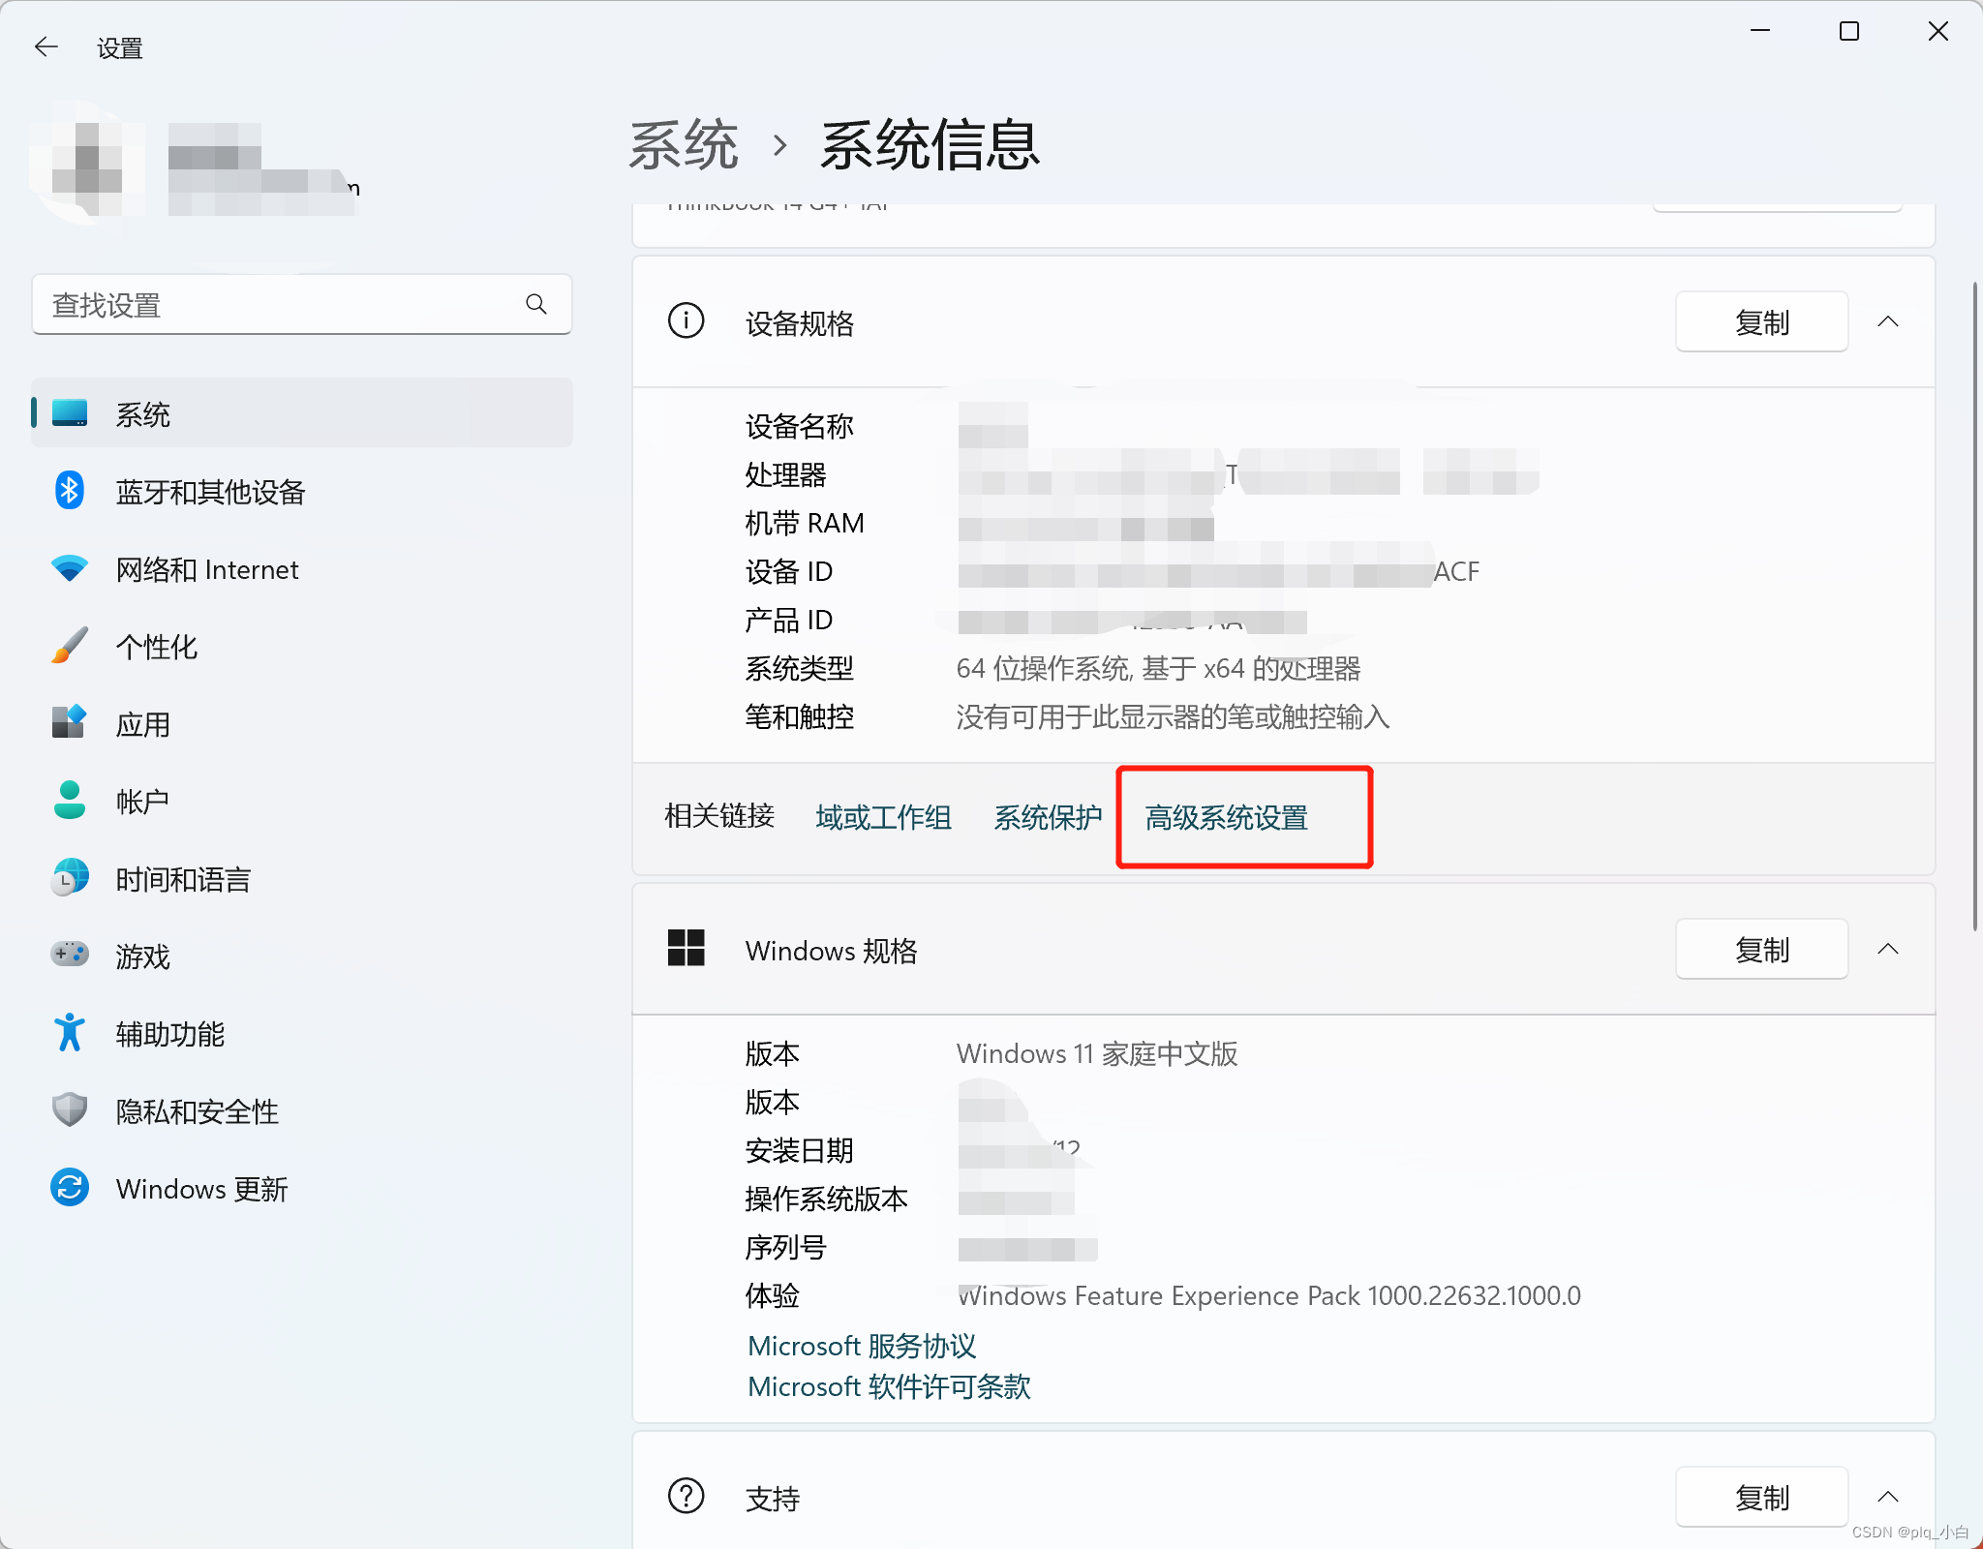Collapse the 设备规格 section chevron

[1888, 321]
